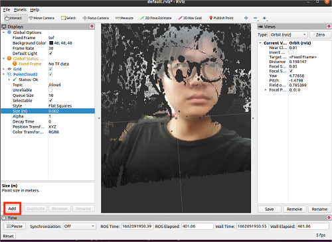This screenshot has height=242, width=332.
Task: Select the Move Camera tool
Action: [x=42, y=18]
